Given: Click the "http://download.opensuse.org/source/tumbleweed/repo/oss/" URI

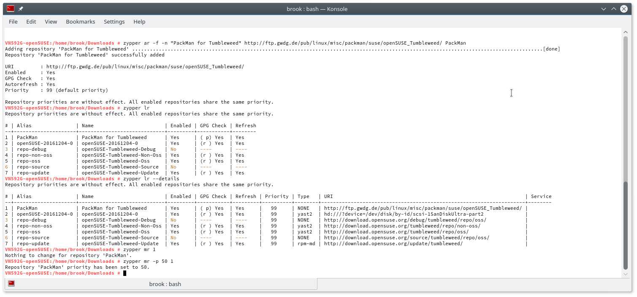Looking at the screenshot, I should point(407,238).
